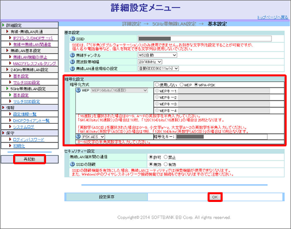
Task: Open 初期化 link
Action: coord(19,146)
